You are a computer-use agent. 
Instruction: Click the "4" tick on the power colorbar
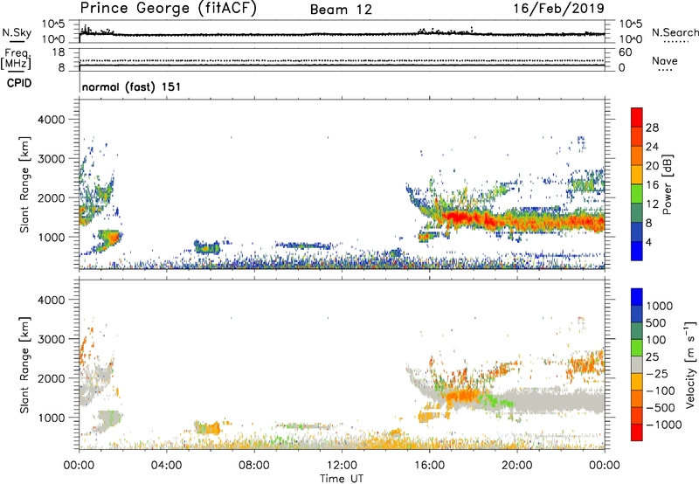coord(648,242)
